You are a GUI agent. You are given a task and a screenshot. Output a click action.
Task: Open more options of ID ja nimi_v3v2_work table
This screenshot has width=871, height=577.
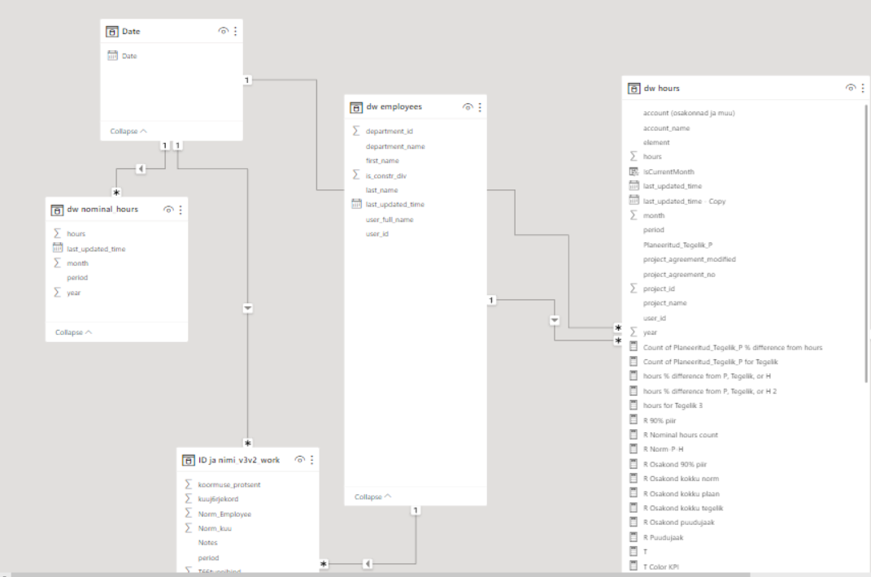(312, 460)
